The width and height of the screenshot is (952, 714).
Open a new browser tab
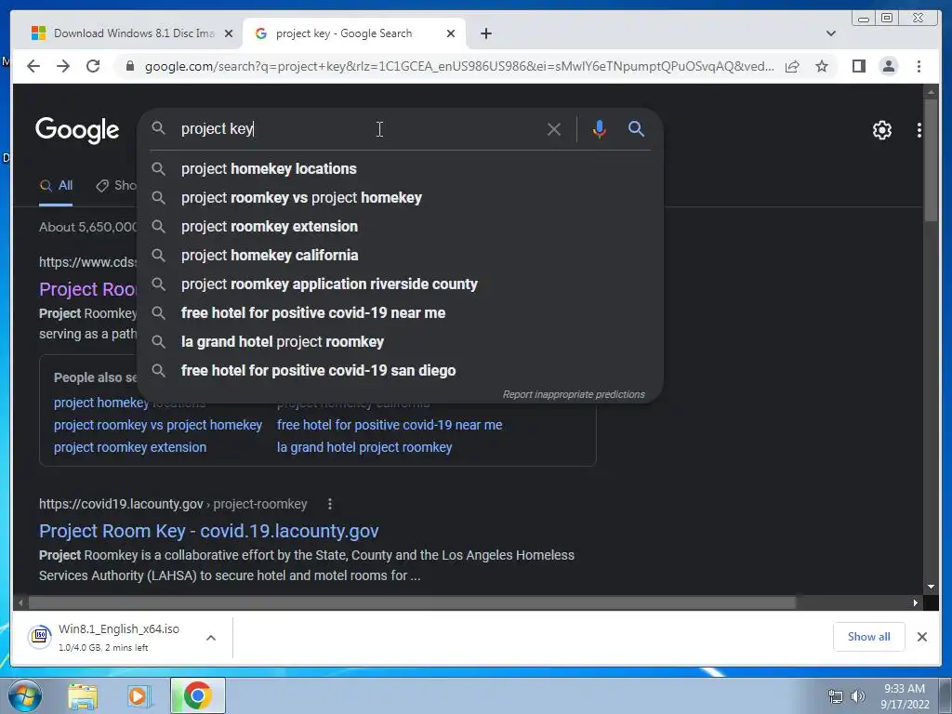(485, 33)
